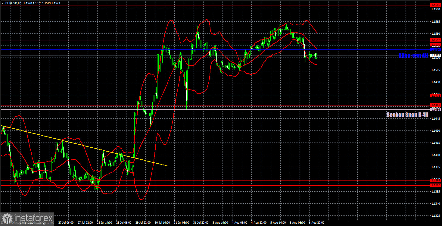The image size is (442, 226).
Task: Click the red 1.1362 level tag
Action: (436, 185)
